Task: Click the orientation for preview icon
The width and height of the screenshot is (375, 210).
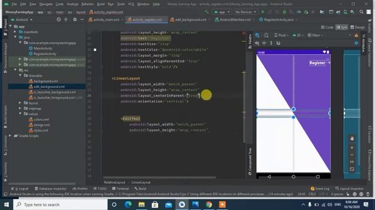Action: tap(266, 35)
